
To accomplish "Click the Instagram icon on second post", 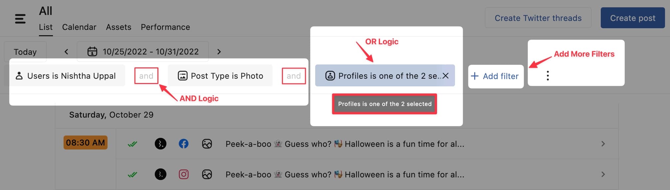I will [184, 174].
